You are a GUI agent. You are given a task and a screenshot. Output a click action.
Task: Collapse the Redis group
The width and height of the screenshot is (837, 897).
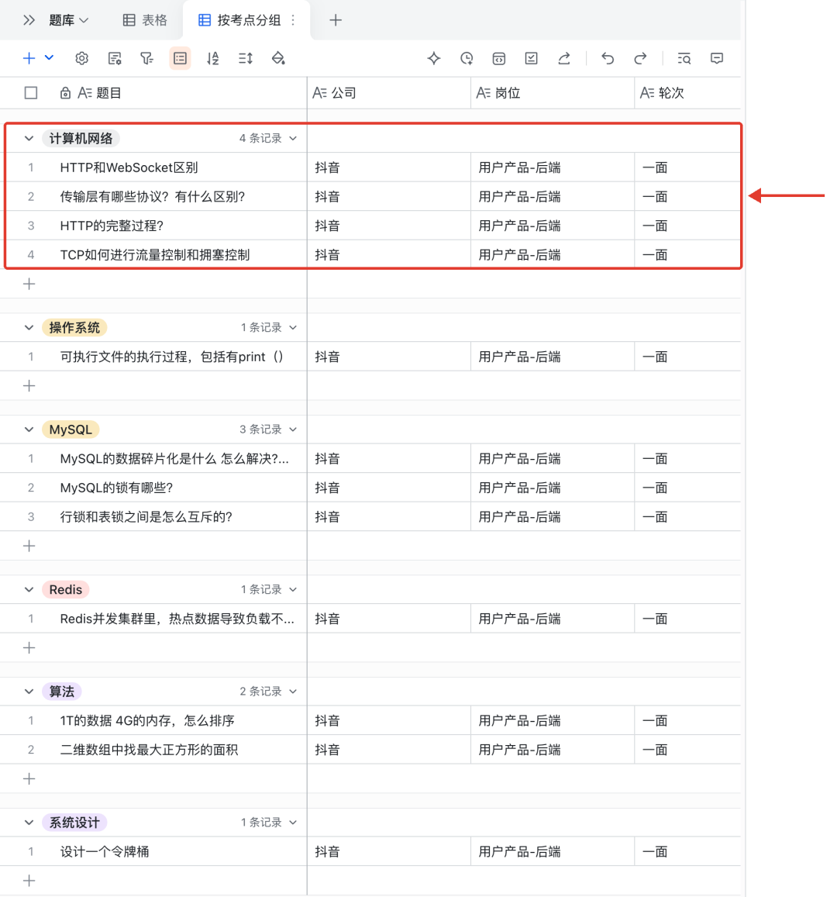(29, 590)
